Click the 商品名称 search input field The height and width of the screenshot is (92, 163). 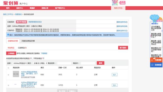(x=64, y=63)
